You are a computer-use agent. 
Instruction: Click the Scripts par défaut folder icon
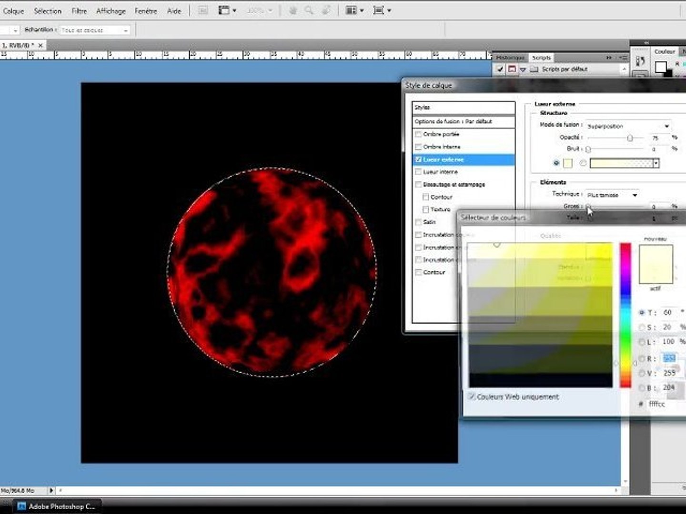point(534,69)
